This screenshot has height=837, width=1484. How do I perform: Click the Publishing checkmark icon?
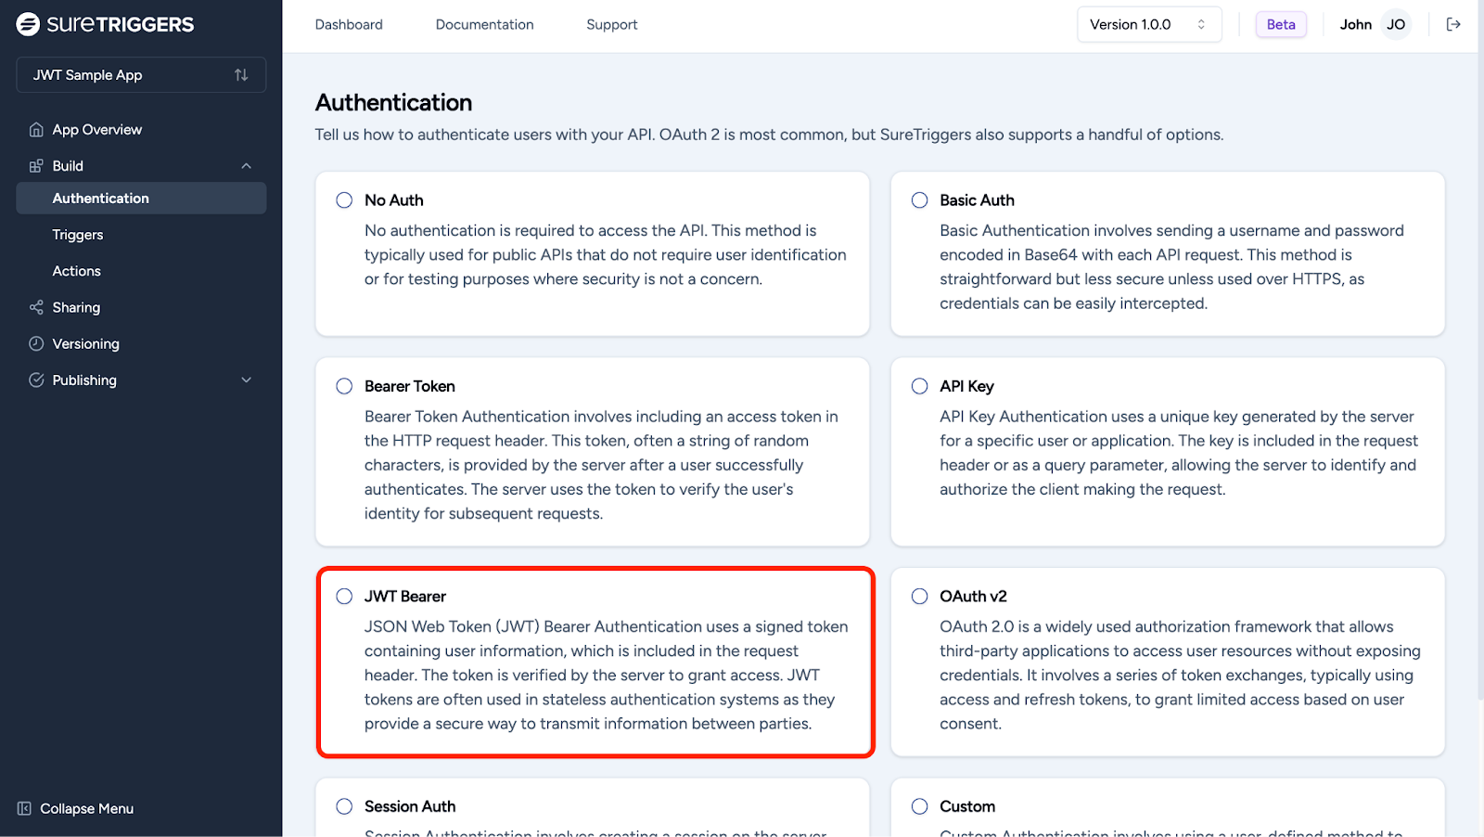(x=36, y=380)
